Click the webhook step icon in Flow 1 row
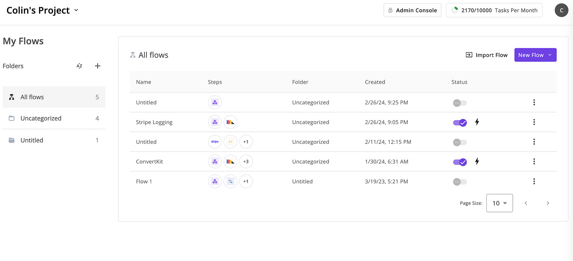The image size is (573, 261). coord(215,181)
